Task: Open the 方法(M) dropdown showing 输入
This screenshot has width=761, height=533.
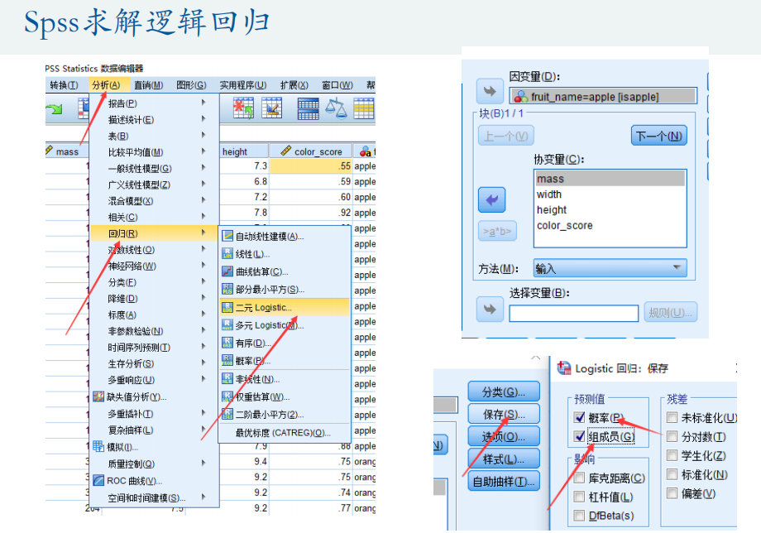Action: pos(610,268)
